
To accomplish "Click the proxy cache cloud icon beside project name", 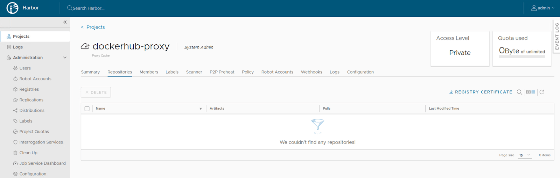I will 85,46.
